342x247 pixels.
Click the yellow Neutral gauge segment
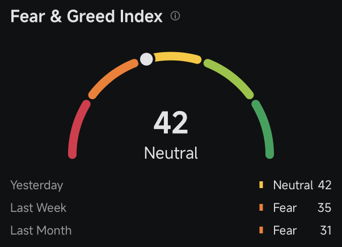pyautogui.click(x=177, y=57)
